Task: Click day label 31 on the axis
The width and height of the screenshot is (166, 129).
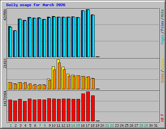Action: coord(156,125)
